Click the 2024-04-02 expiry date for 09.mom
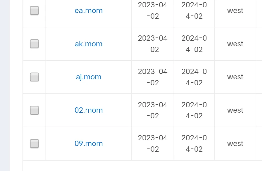The height and width of the screenshot is (171, 262). point(194,144)
